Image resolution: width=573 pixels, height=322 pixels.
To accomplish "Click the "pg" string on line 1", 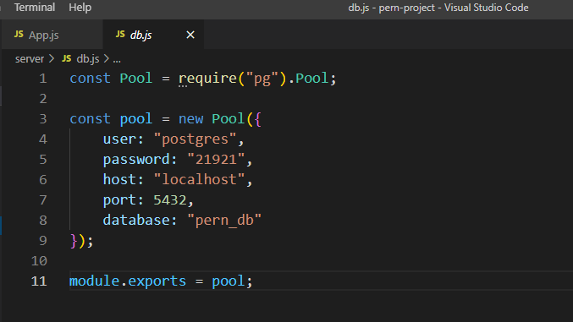I will coord(262,79).
